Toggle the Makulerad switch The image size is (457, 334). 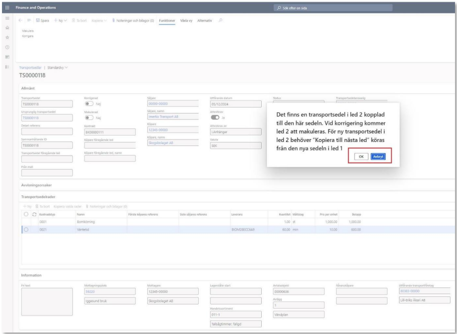coord(89,118)
